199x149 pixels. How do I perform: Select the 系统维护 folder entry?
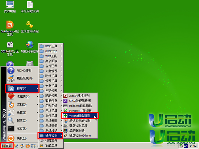[51, 130]
